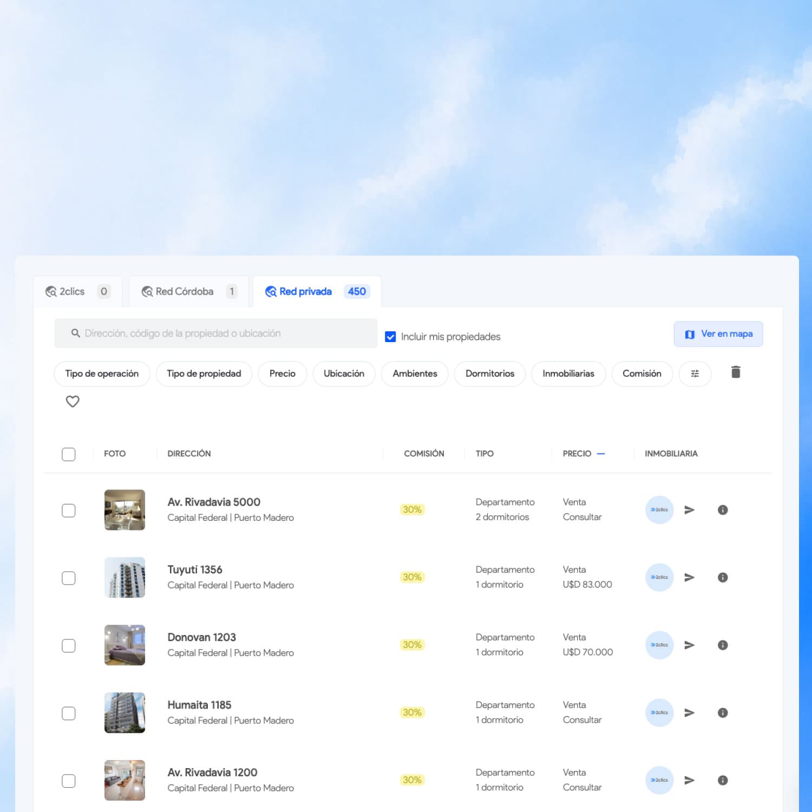Open the Tuyutí 1356 building thumbnail

coord(125,578)
